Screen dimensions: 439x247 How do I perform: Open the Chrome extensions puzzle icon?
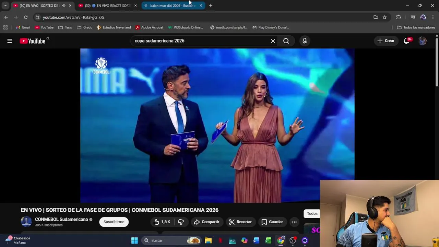(399, 17)
